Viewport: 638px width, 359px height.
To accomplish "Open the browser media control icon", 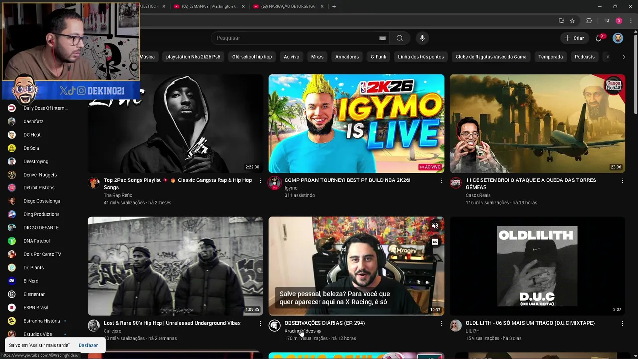I will 607,21.
